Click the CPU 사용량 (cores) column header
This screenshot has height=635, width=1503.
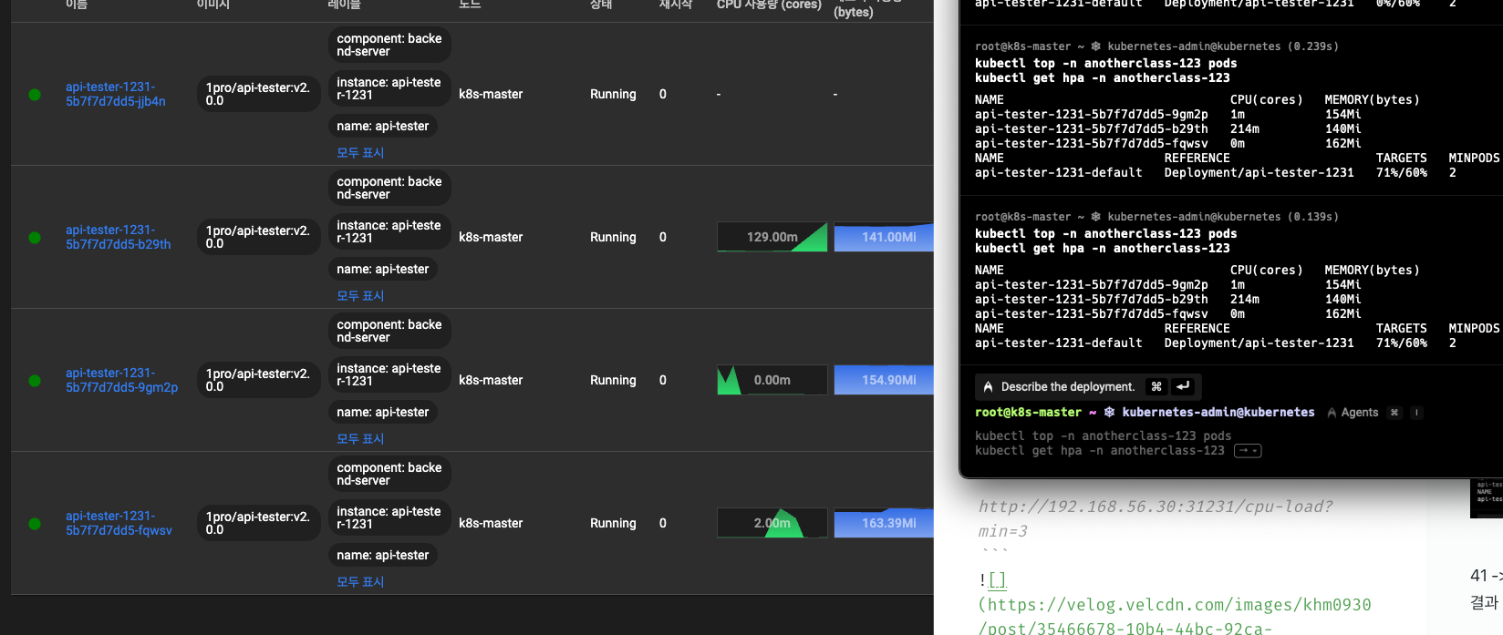point(769,5)
